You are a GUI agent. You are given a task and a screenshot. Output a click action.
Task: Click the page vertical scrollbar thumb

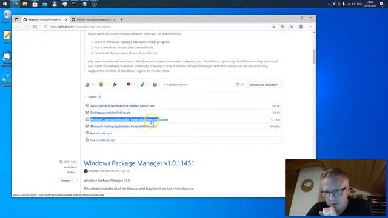coord(314,56)
